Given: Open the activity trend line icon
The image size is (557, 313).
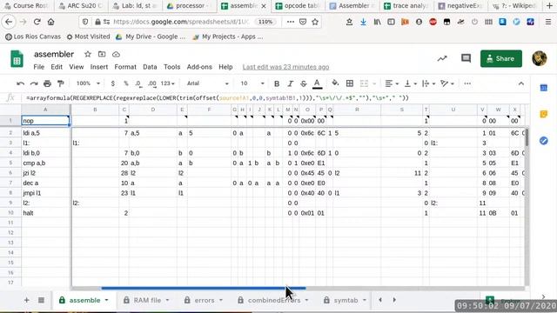Looking at the screenshot, I should click(x=442, y=58).
